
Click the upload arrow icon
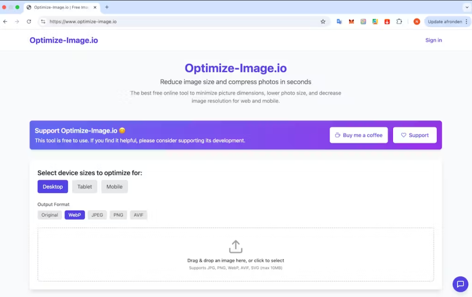[236, 247]
